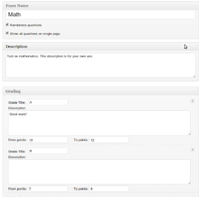The image size is (202, 197).
Task: Click the From points field showing 10
Action: point(48,140)
